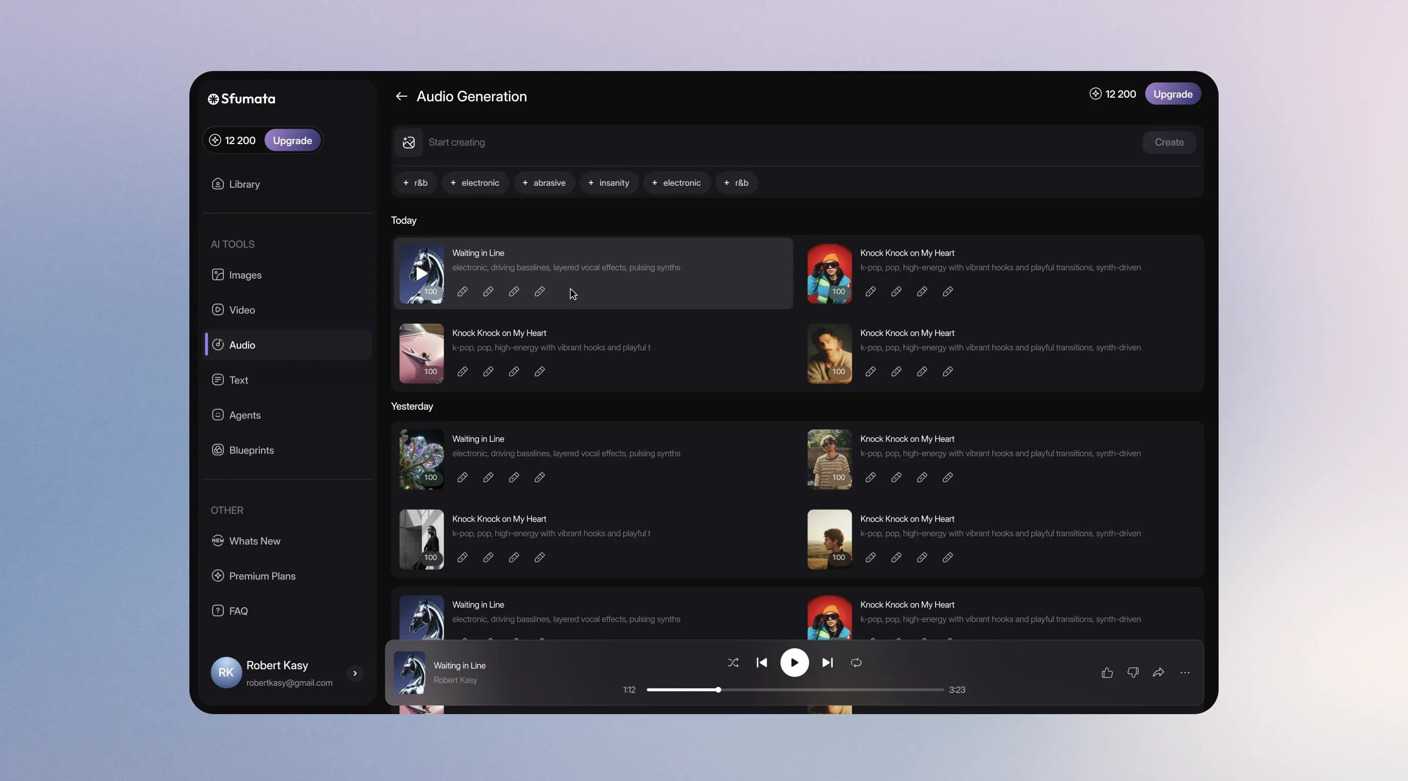Open the FAQ page
Image resolution: width=1408 pixels, height=781 pixels.
[x=287, y=611]
